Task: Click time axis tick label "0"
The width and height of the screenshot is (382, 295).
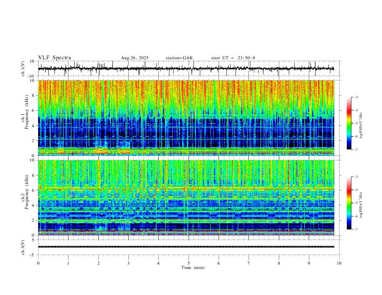Action: 38,263
